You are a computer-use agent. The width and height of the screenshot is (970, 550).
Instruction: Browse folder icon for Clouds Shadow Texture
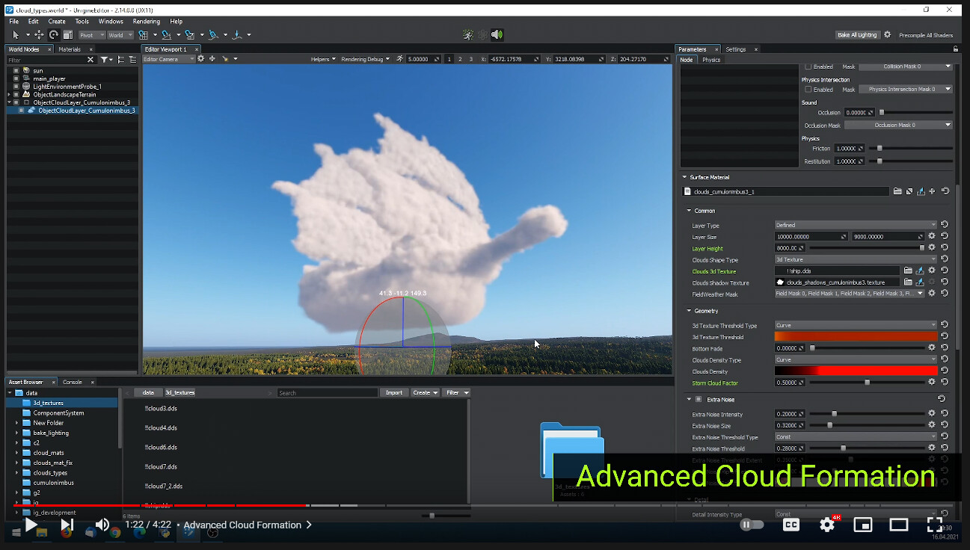908,282
